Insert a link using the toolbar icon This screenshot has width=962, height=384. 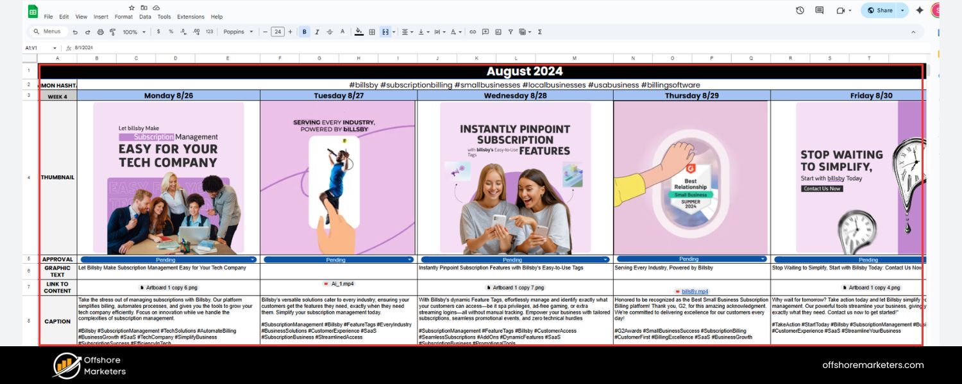click(x=472, y=31)
